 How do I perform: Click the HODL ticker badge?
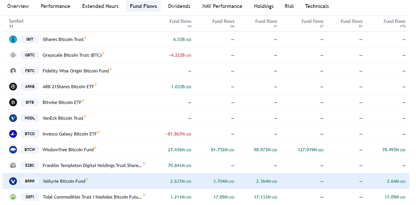pyautogui.click(x=30, y=118)
